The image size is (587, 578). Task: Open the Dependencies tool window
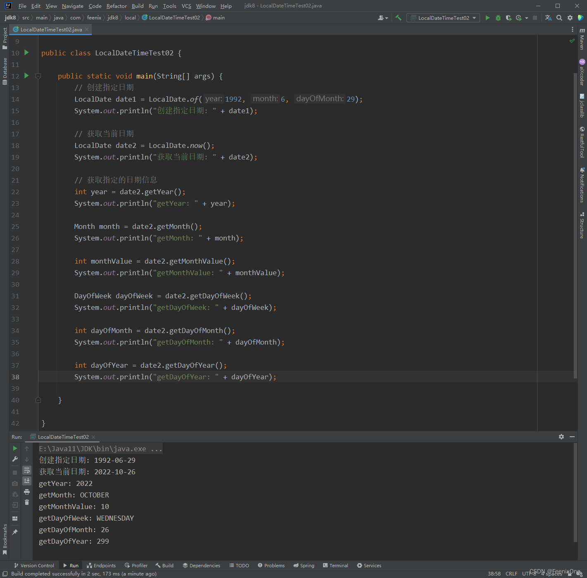(x=201, y=566)
